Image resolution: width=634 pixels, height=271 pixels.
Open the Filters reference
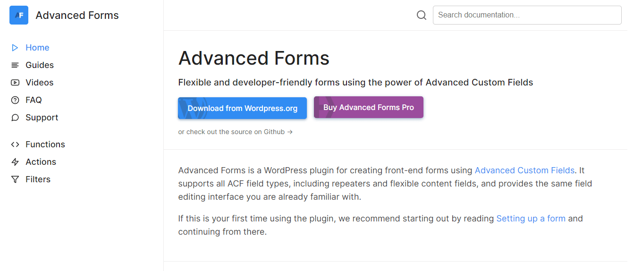coord(38,179)
